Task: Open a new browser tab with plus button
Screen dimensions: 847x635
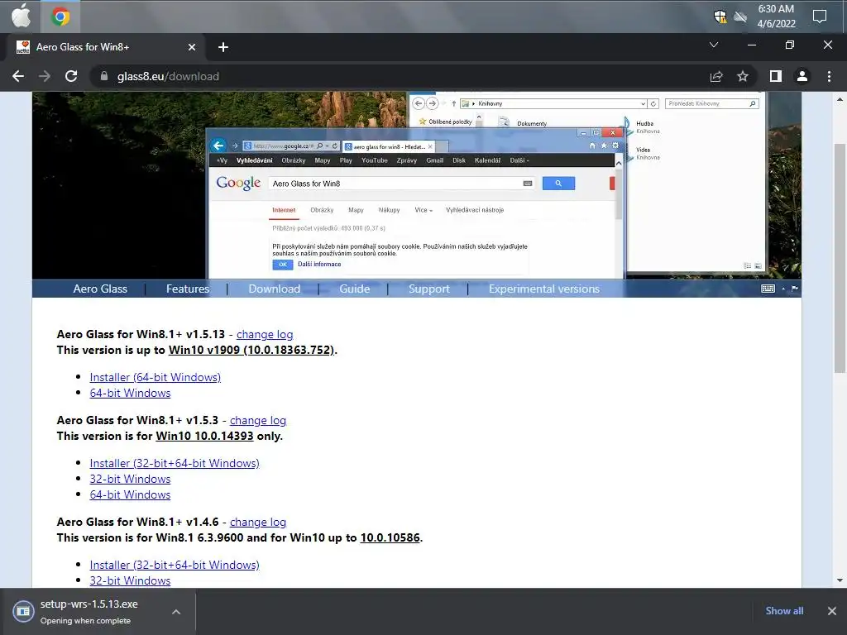Action: (x=223, y=47)
